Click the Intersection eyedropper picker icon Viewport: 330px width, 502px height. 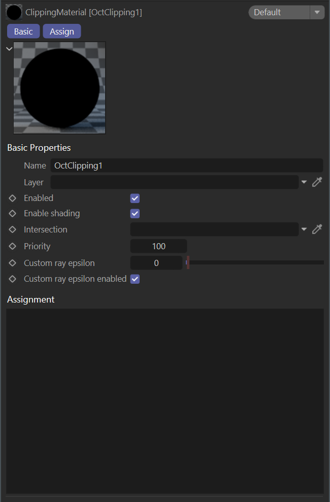click(x=317, y=229)
